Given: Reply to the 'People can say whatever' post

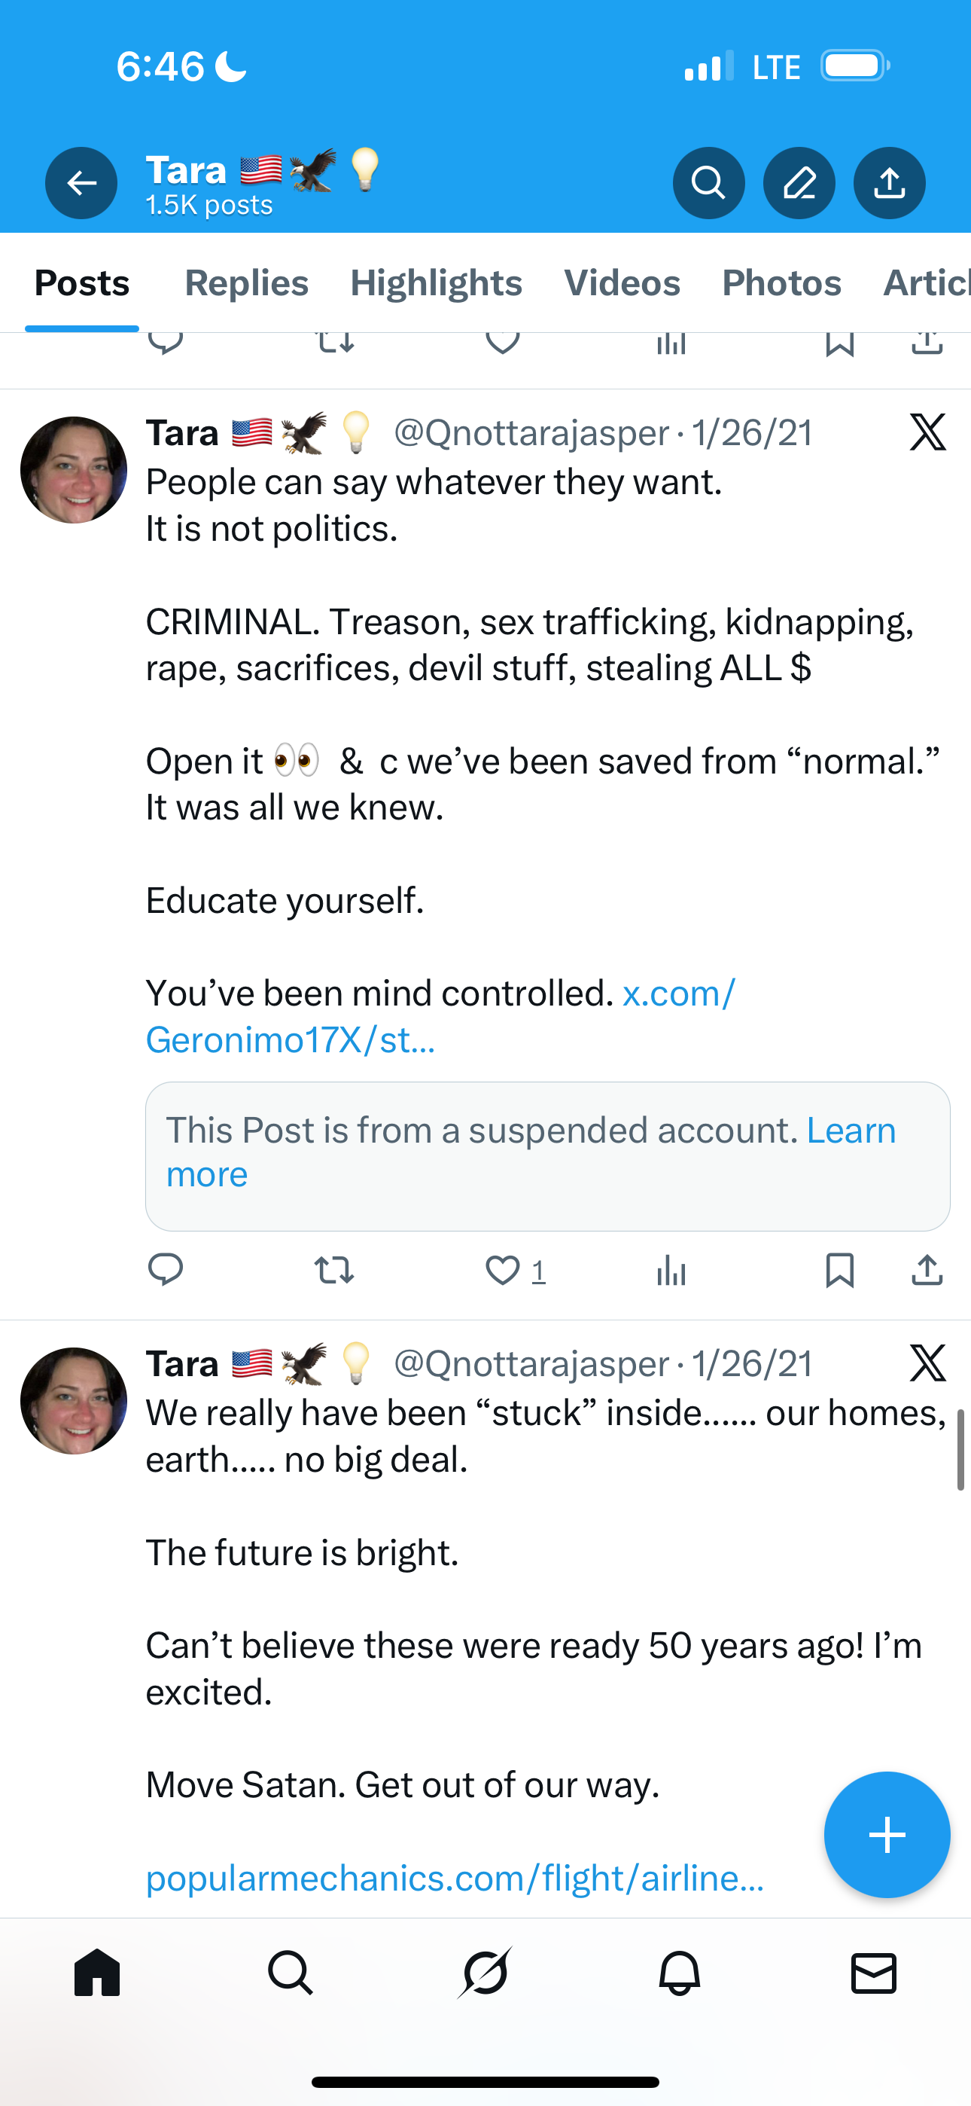Looking at the screenshot, I should [x=165, y=1271].
